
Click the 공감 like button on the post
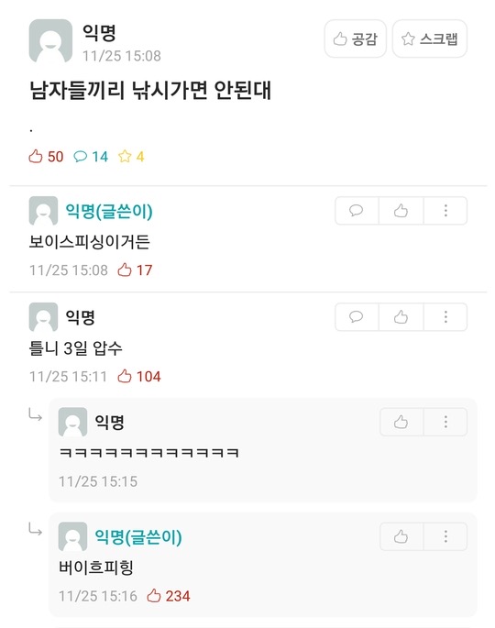pos(356,39)
